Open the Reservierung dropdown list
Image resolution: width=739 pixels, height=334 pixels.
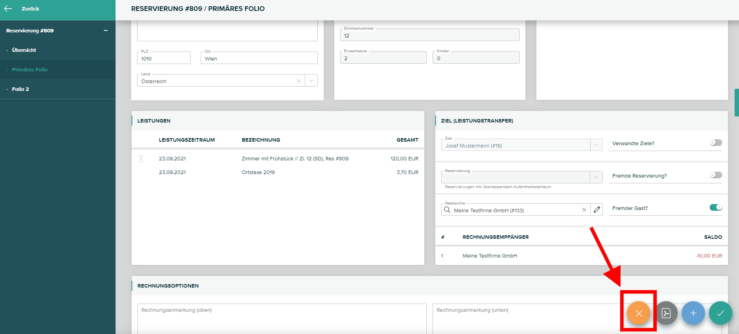(x=596, y=177)
